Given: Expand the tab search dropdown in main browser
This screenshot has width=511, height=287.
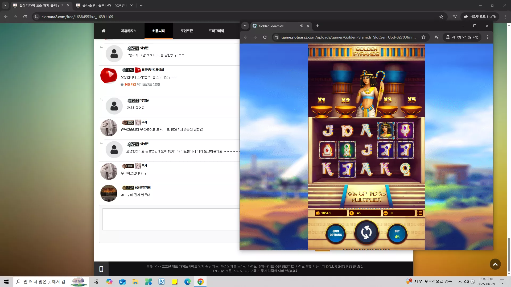Looking at the screenshot, I should click(5, 5).
